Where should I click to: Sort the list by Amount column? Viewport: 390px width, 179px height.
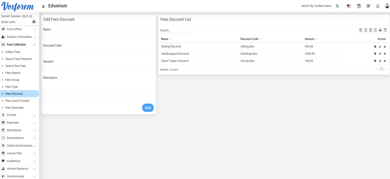pyautogui.click(x=310, y=39)
